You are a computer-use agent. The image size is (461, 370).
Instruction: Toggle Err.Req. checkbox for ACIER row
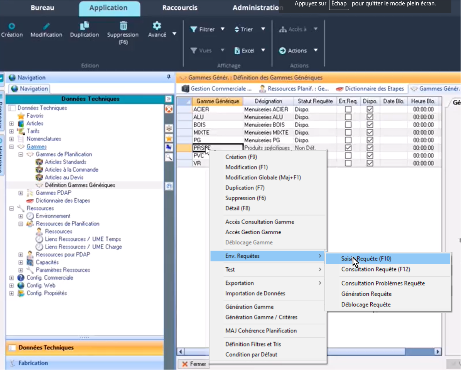[348, 109]
